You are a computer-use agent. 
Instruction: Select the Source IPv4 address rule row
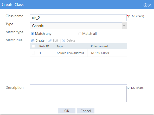(x=78, y=53)
